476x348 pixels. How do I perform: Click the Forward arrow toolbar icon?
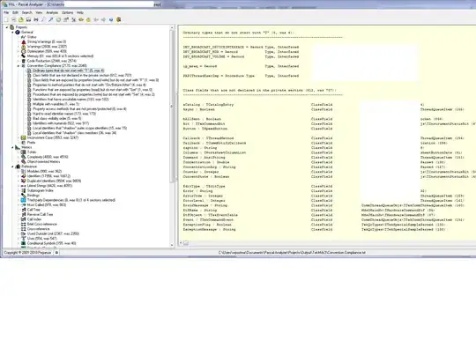[103, 19]
